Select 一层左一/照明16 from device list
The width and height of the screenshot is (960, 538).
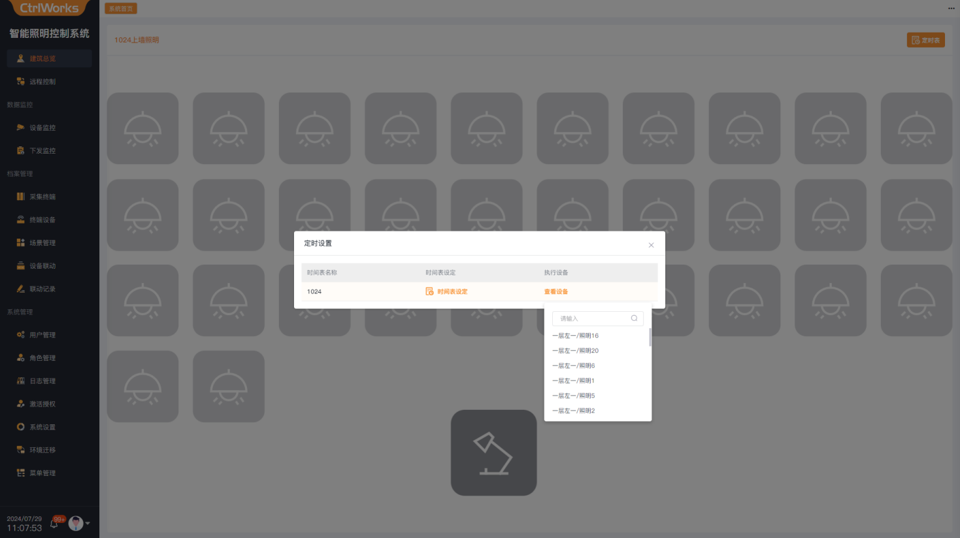tap(575, 336)
